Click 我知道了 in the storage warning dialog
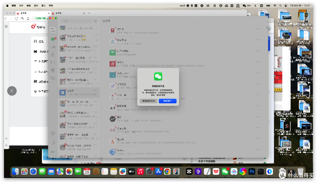 168,101
